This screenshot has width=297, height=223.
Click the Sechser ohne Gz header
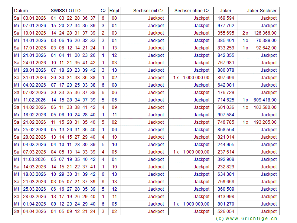click(x=192, y=11)
